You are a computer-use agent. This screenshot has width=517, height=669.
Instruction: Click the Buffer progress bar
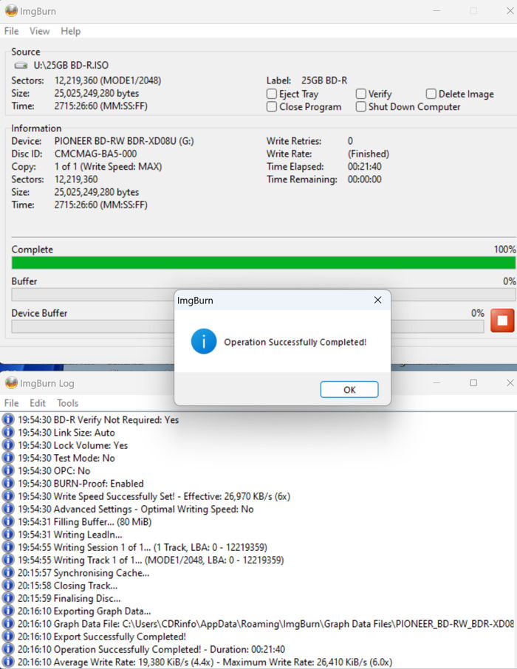click(x=264, y=295)
